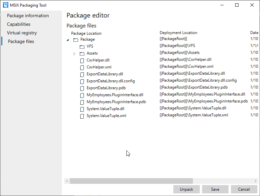Select the CsvHelper.xml file entry
This screenshot has height=196, width=260.
click(x=99, y=67)
